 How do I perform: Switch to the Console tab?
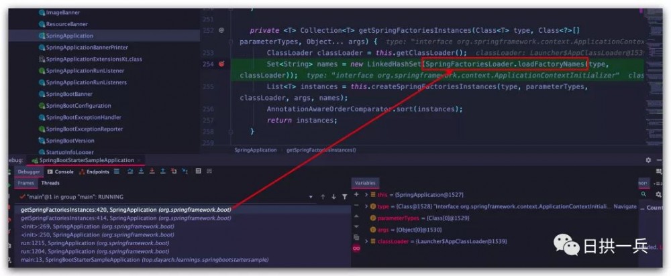point(60,171)
